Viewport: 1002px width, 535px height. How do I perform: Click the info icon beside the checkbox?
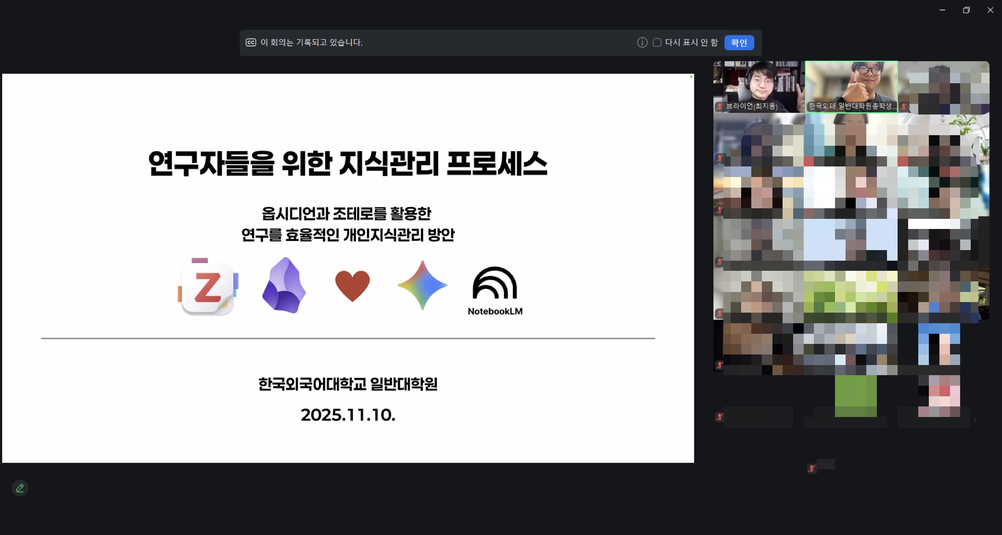coord(642,42)
